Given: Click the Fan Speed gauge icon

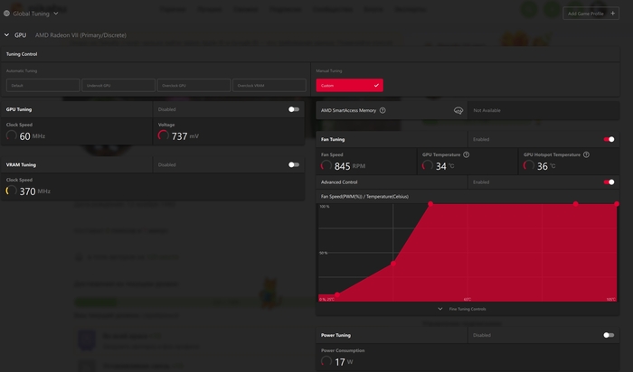Looking at the screenshot, I should click(326, 165).
